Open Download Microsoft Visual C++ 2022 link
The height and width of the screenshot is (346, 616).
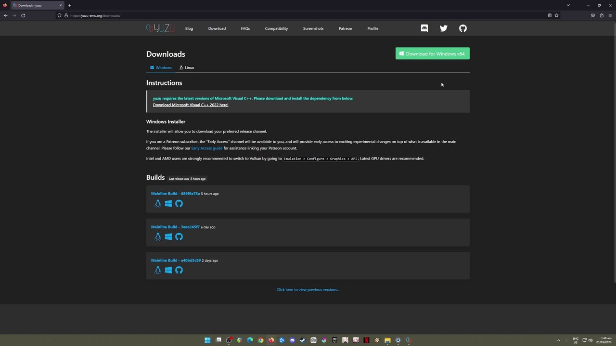click(191, 105)
